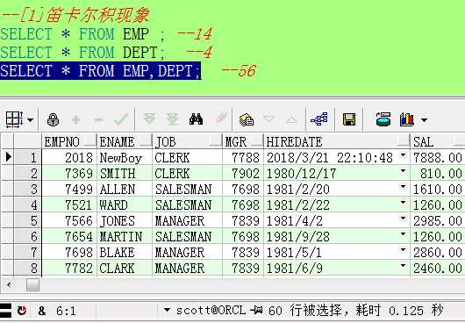Viewport: 465px width, 323px height.
Task: Click the 'NewBoy' ENAME cell
Action: (125, 157)
